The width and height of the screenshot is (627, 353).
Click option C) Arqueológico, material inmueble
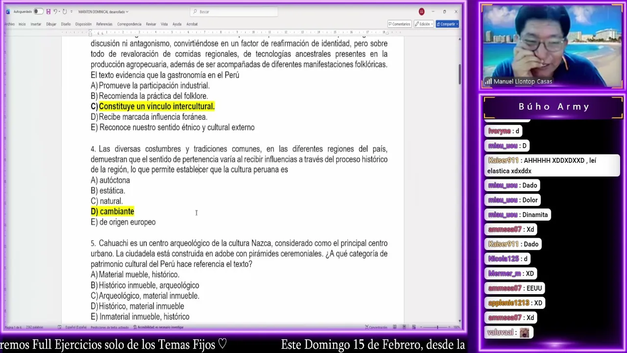tap(145, 296)
